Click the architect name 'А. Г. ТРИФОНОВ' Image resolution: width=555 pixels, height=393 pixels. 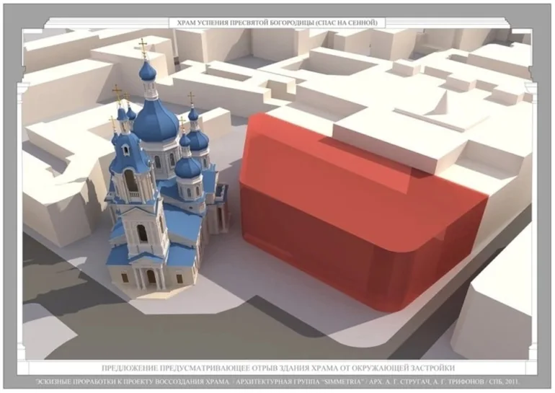click(x=463, y=382)
